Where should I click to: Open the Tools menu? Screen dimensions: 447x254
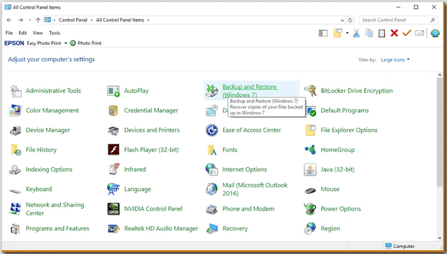(x=54, y=33)
